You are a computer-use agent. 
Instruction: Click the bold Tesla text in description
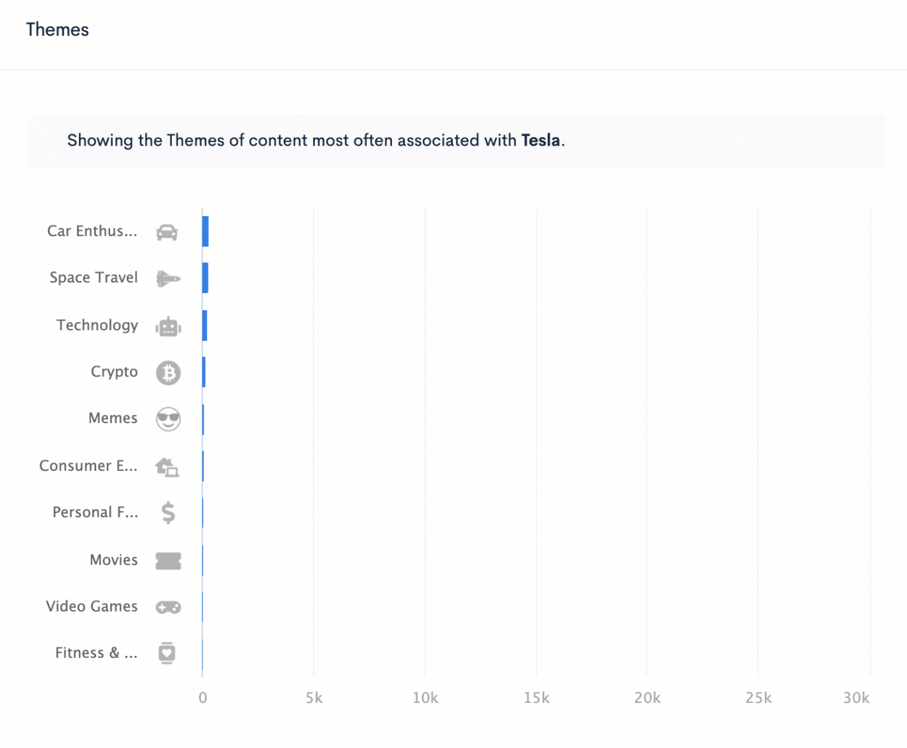541,141
